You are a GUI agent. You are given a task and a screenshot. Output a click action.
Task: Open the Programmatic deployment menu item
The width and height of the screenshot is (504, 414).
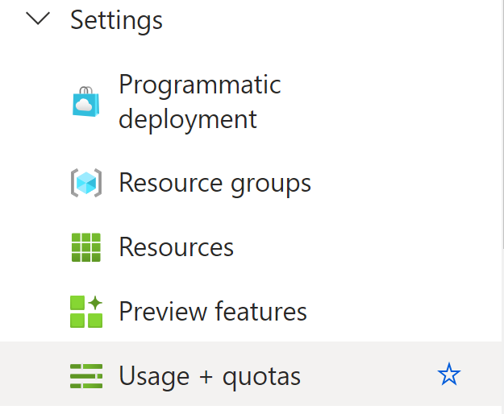pos(200,101)
